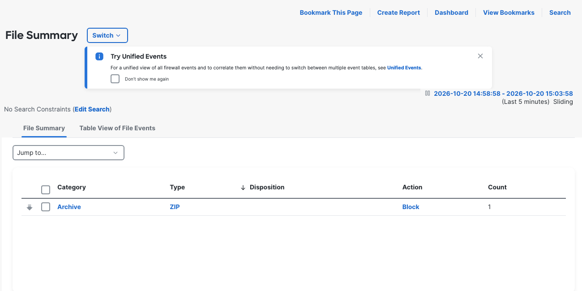582x291 pixels.
Task: Switch to Table View of File Events tab
Action: pyautogui.click(x=117, y=128)
